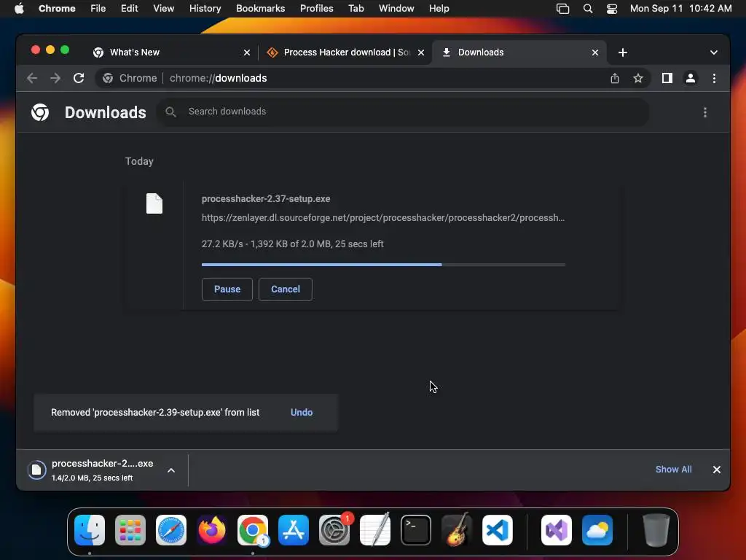Switch to Process Hacker download tab

pos(345,52)
